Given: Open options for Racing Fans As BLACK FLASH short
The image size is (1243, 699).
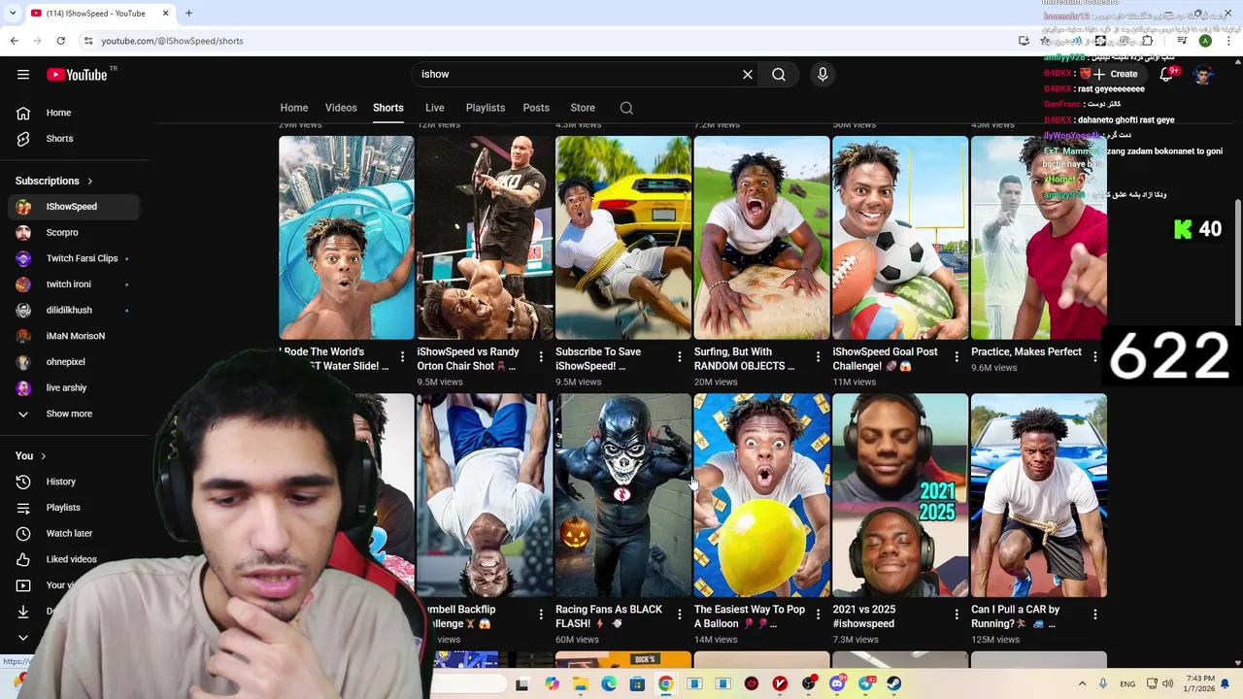Looking at the screenshot, I should pyautogui.click(x=680, y=615).
